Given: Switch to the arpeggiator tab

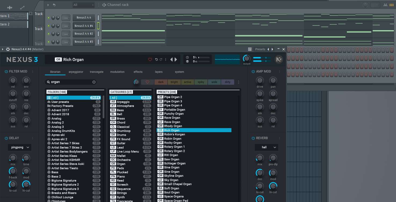Looking at the screenshot, I should pyautogui.click(x=76, y=72).
